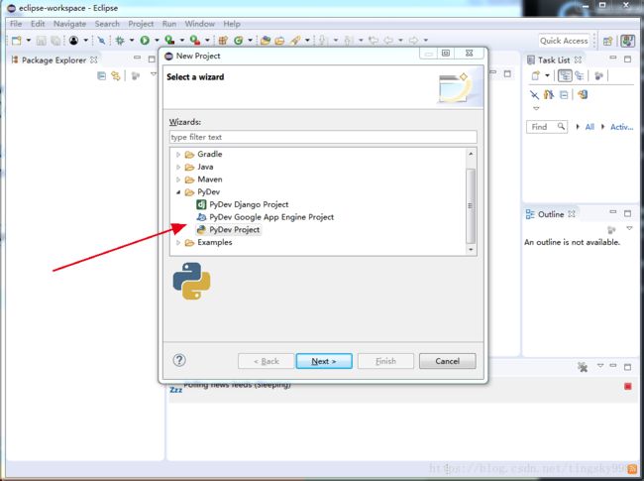Click the New file toolbar icon
Viewport: 644px width, 481px height.
(17, 41)
